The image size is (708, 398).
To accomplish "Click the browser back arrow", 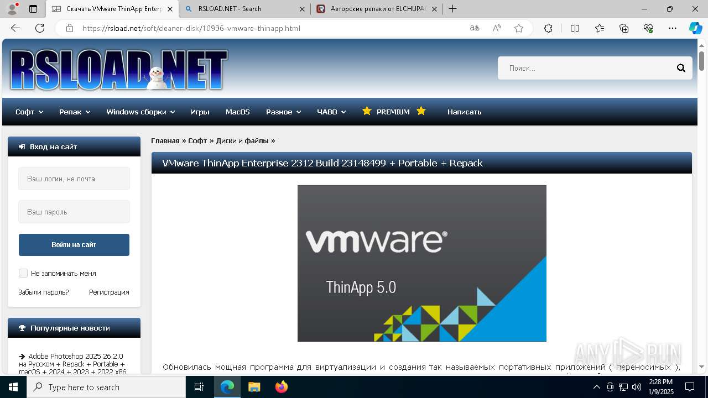I will coord(15,28).
